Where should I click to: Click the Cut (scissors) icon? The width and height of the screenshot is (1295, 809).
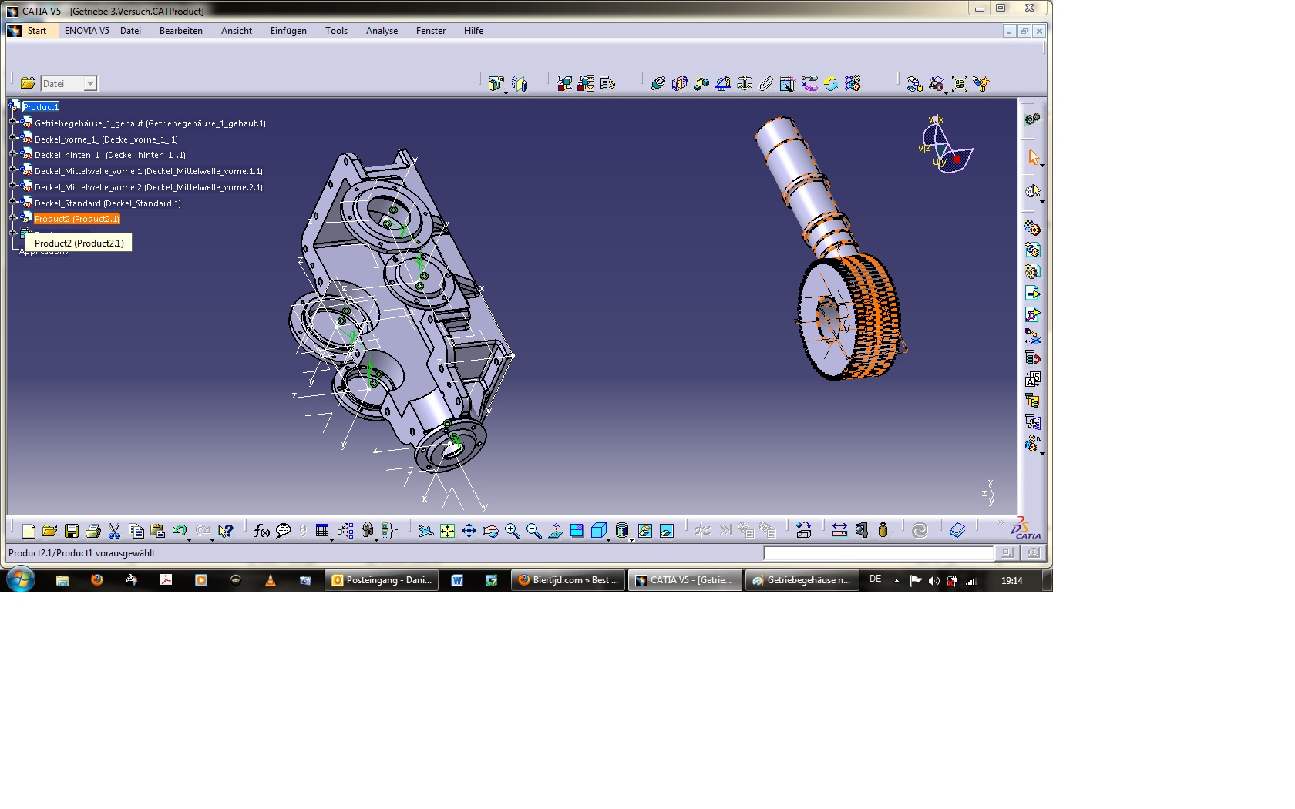115,531
